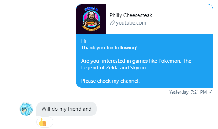Click the chain link icon beside youtube.com
Screen dimensions: 218x129
point(113,23)
